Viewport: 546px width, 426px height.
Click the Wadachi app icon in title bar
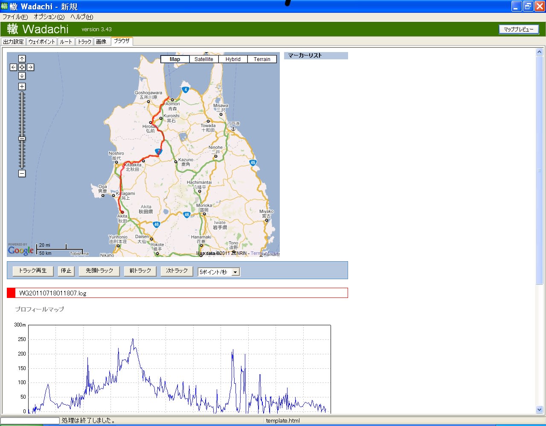4,6
